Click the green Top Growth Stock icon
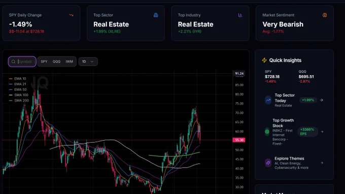This screenshot has width=345, height=194. click(x=267, y=132)
